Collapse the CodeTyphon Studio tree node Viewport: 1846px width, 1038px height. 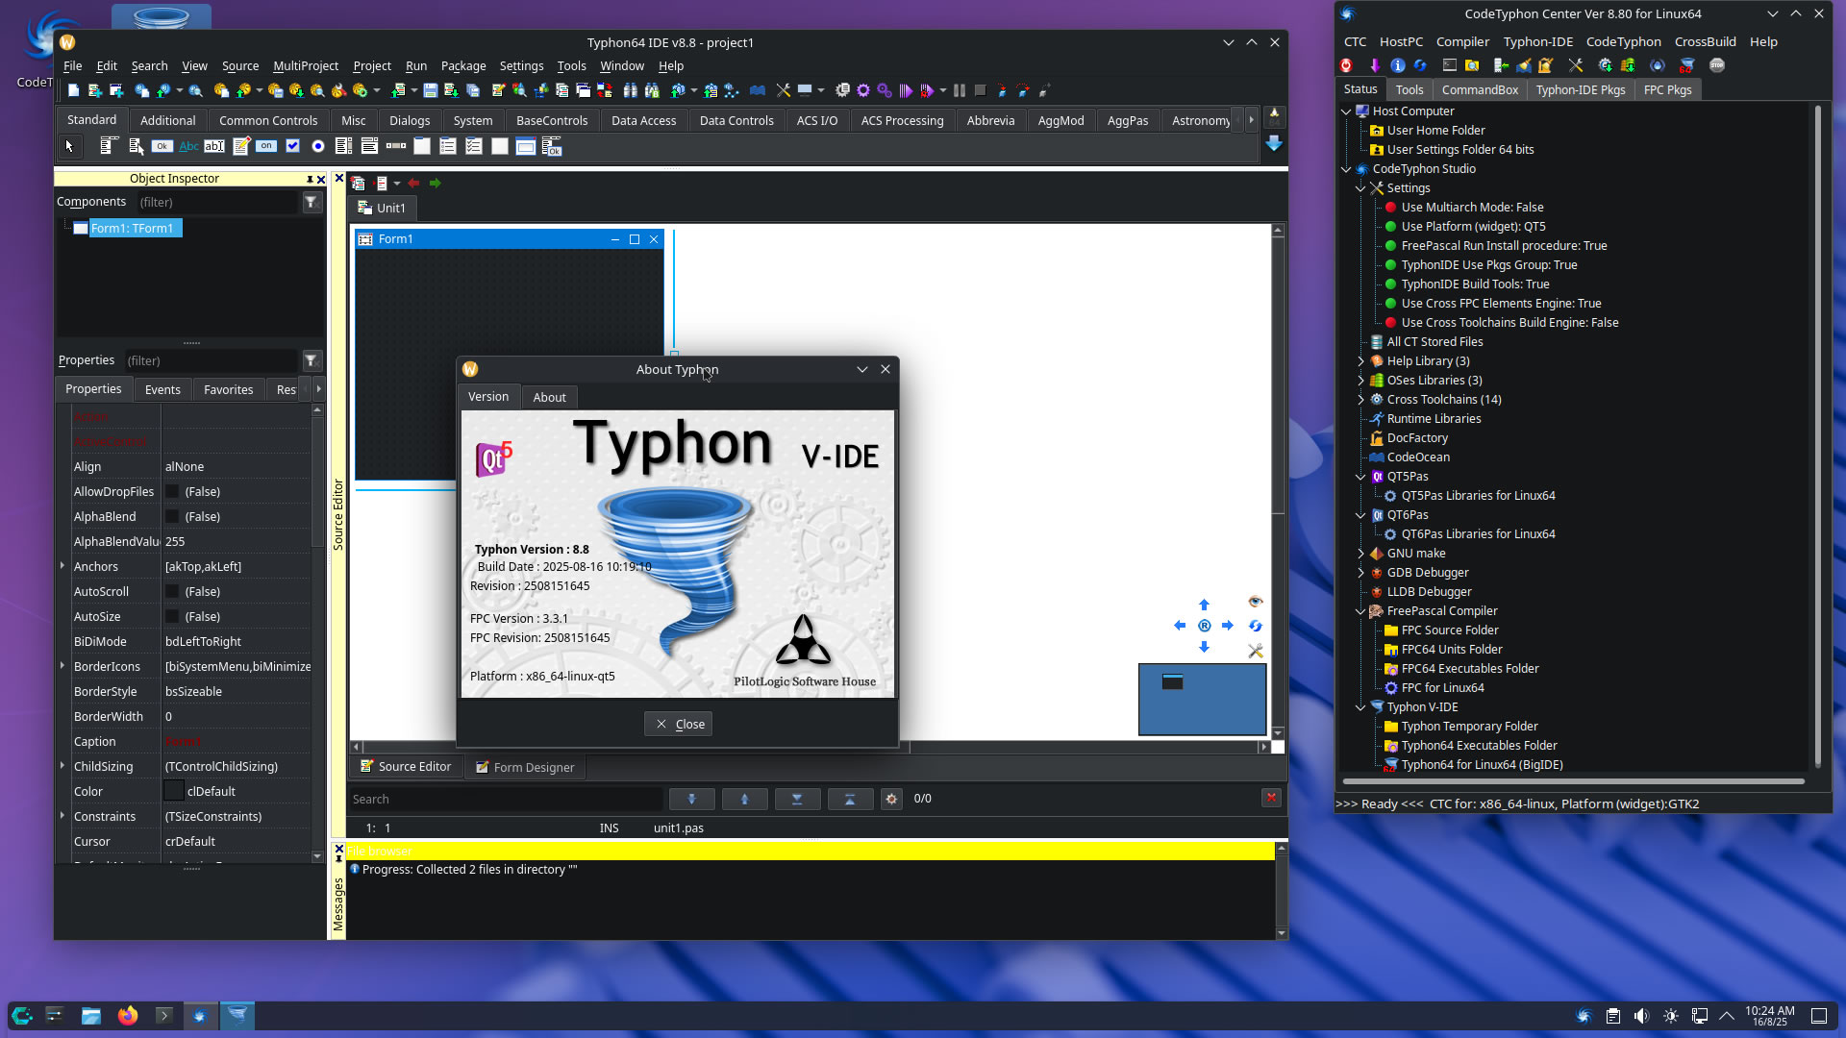[x=1346, y=169]
